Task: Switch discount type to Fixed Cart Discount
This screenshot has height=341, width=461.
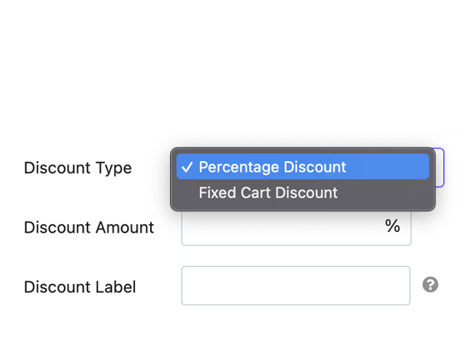Action: pos(302,193)
